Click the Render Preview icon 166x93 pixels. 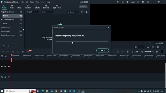[x=118, y=52]
